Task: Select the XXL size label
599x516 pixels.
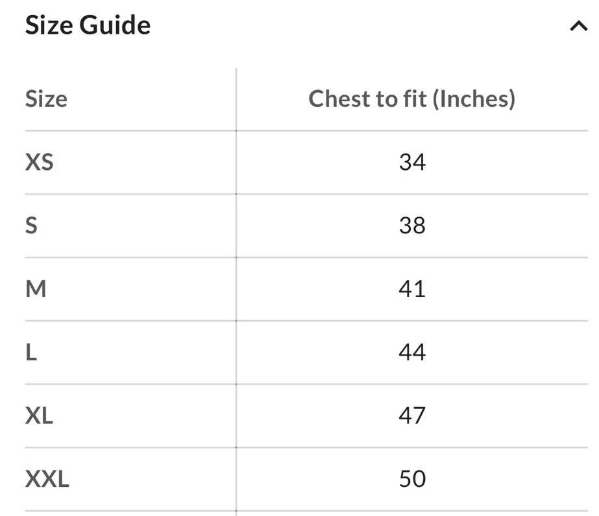Action: (x=47, y=479)
